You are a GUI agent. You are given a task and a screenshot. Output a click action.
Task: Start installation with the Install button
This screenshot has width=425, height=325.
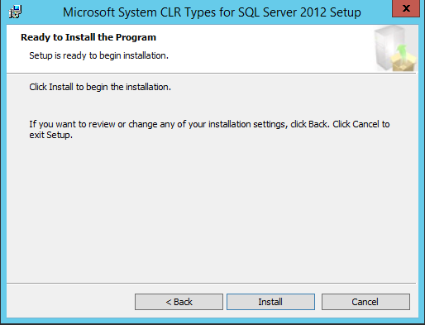click(x=270, y=302)
